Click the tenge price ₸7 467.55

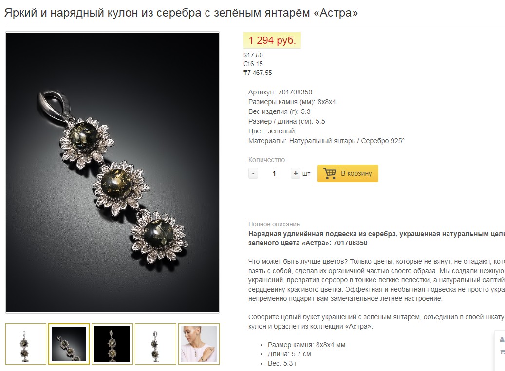(258, 73)
